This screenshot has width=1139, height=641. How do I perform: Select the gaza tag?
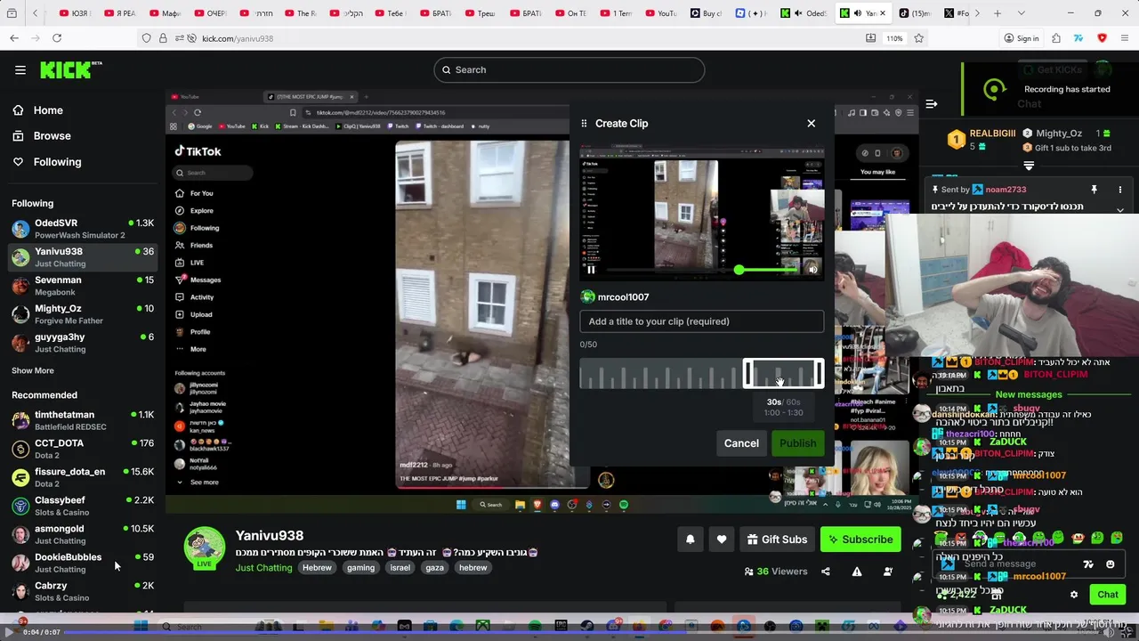(x=434, y=568)
